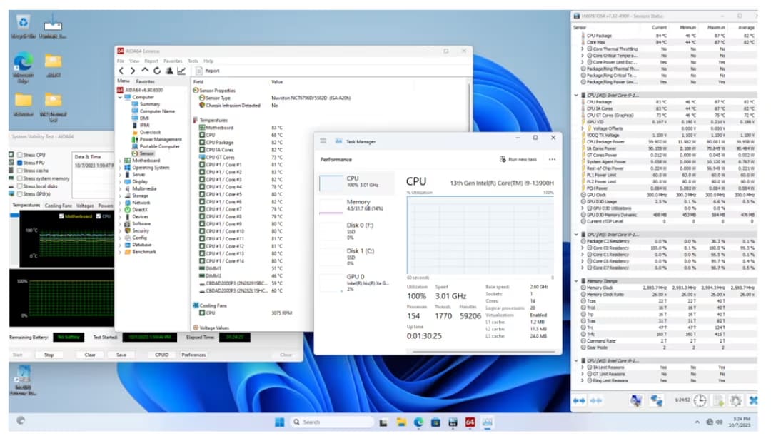This screenshot has height=436, width=771.
Task: Select Memory in Task Manager performance list
Action: [356, 206]
